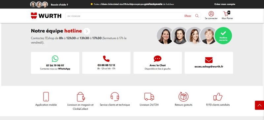Screen dimensions: 264x120
Task: Click the Application mobile label
Action: [x=46, y=105]
